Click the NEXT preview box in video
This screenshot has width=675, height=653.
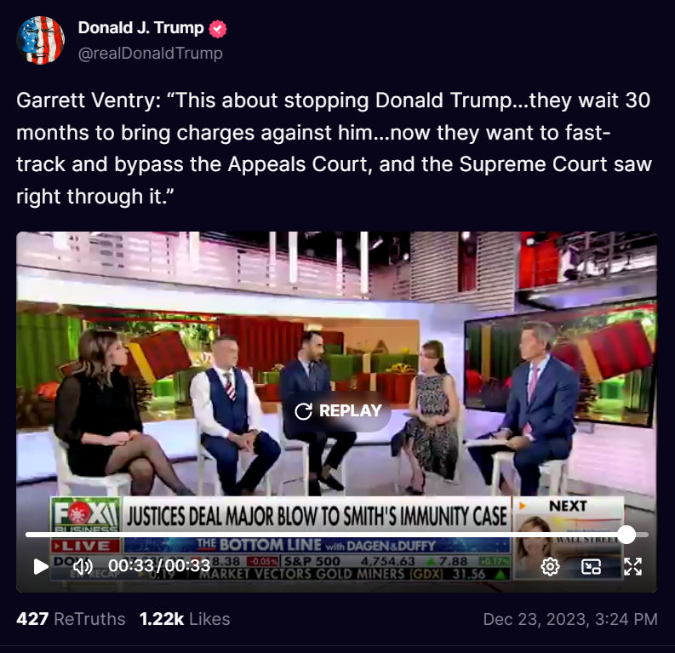(568, 538)
